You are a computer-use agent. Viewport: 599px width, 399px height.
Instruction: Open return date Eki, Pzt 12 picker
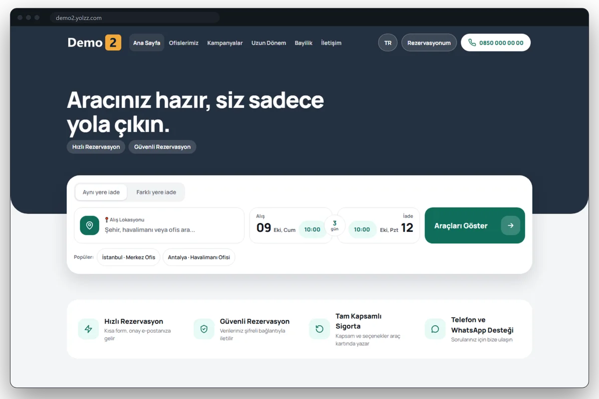397,228
